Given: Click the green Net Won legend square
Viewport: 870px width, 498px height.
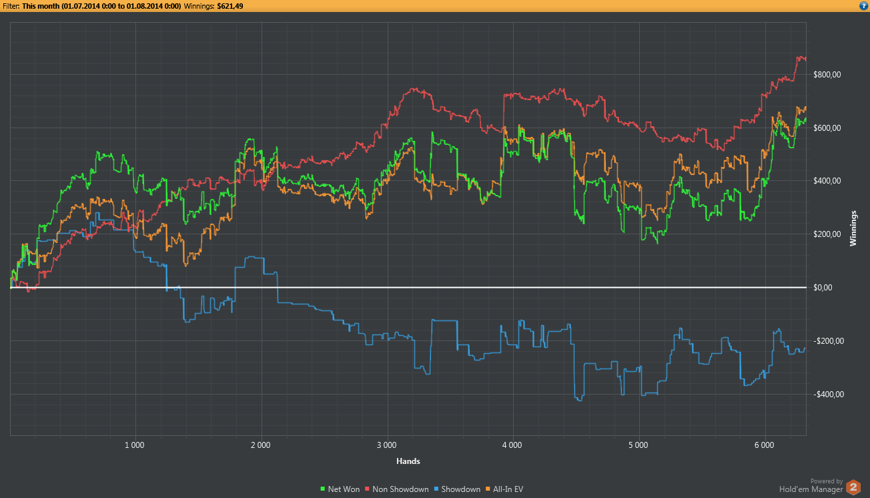Looking at the screenshot, I should click(x=324, y=489).
